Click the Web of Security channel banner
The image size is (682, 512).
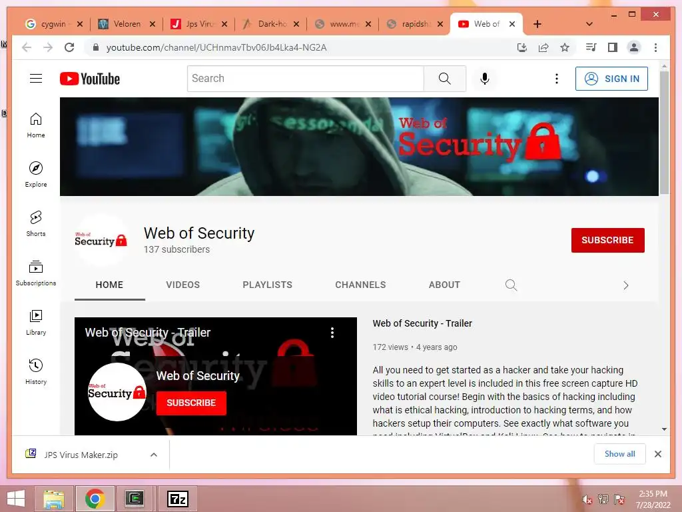coord(359,146)
